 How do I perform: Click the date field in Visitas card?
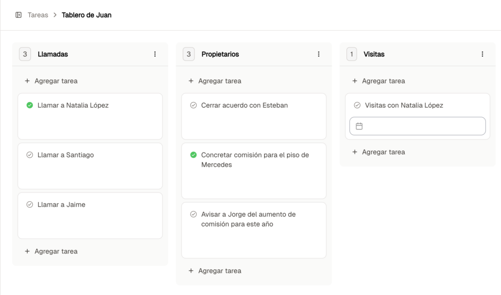click(421, 126)
